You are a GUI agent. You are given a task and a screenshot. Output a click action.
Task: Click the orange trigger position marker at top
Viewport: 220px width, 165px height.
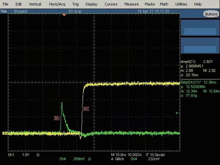[64, 15]
